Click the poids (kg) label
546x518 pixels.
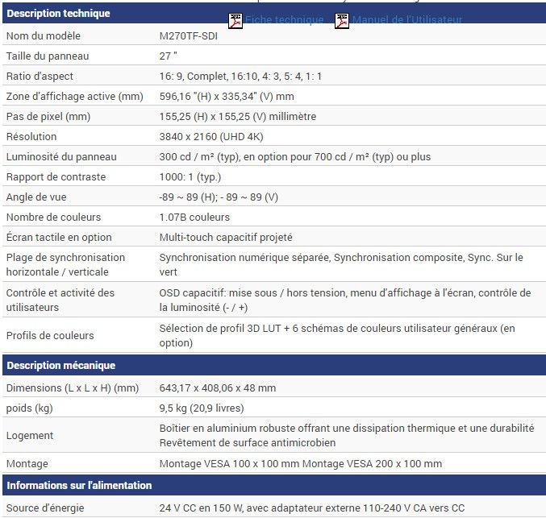(30, 408)
